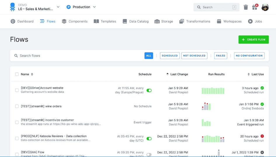The width and height of the screenshot is (276, 157).
Task: Select checkbox for [DEV][GDrive]Account website
Action: click(17, 90)
